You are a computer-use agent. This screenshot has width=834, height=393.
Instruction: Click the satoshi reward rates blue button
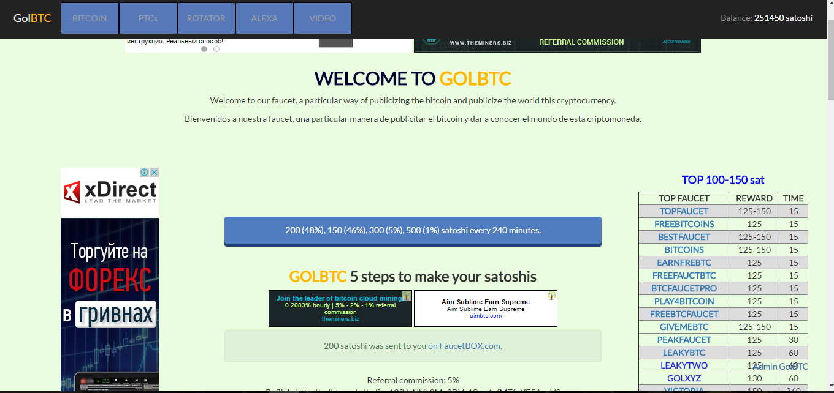413,231
